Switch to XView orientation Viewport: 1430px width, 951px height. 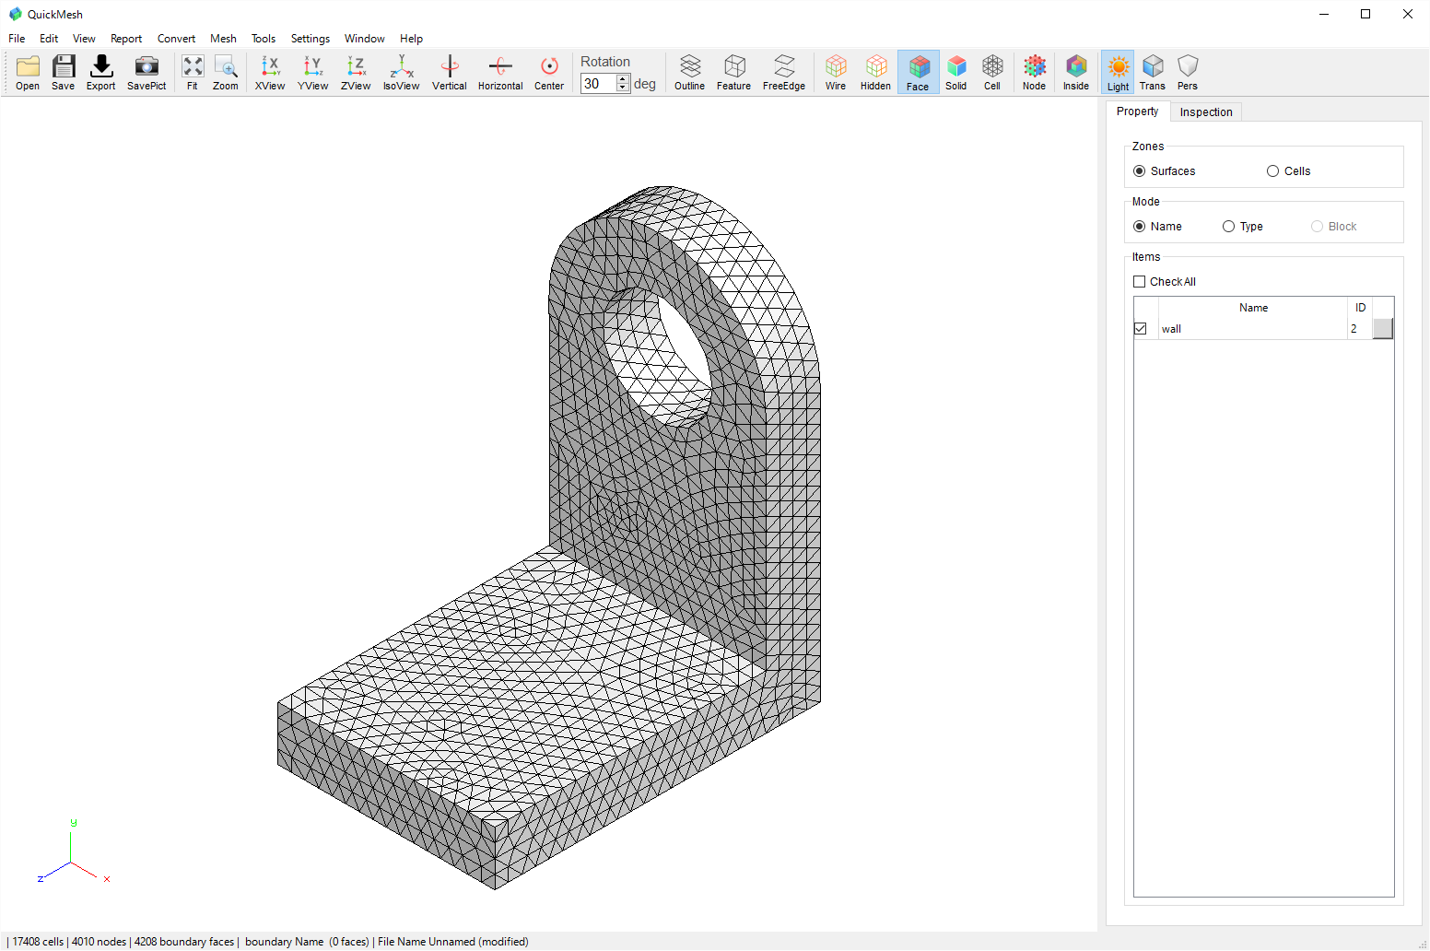point(270,72)
